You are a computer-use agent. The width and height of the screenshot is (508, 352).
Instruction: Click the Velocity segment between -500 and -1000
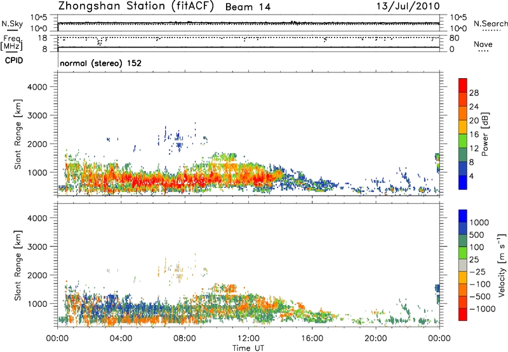(x=463, y=302)
